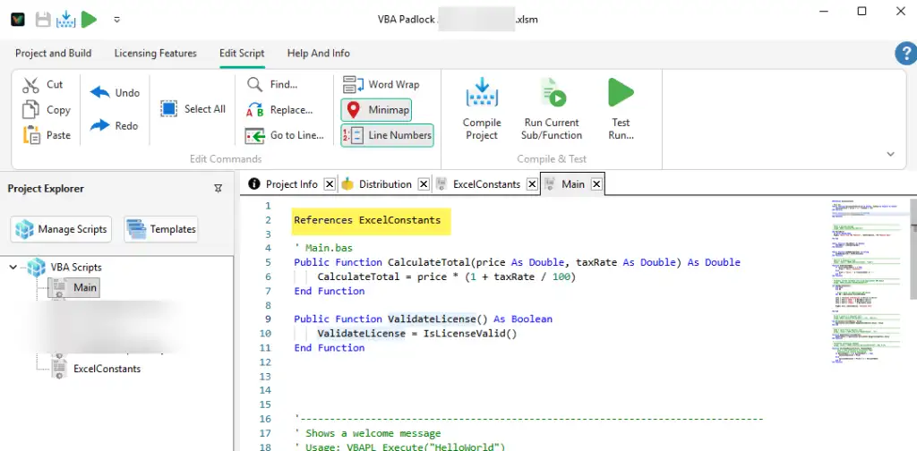Collapse the VBA Scripts tree node
The height and width of the screenshot is (451, 917).
click(x=13, y=267)
